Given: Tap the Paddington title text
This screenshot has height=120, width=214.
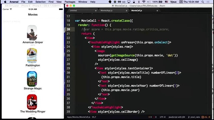Looking at the screenshot, I should coord(33,65).
